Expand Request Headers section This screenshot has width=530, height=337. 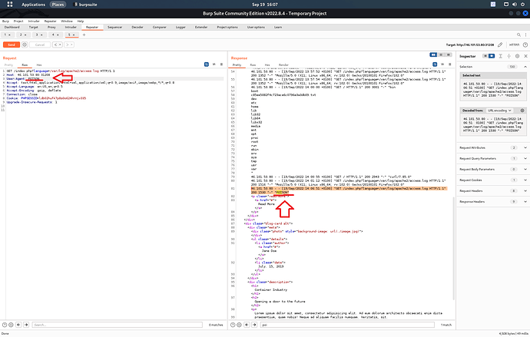click(525, 191)
